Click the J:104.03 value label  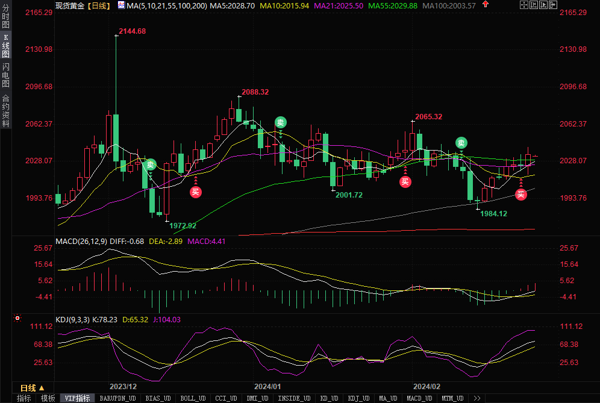[167, 319]
